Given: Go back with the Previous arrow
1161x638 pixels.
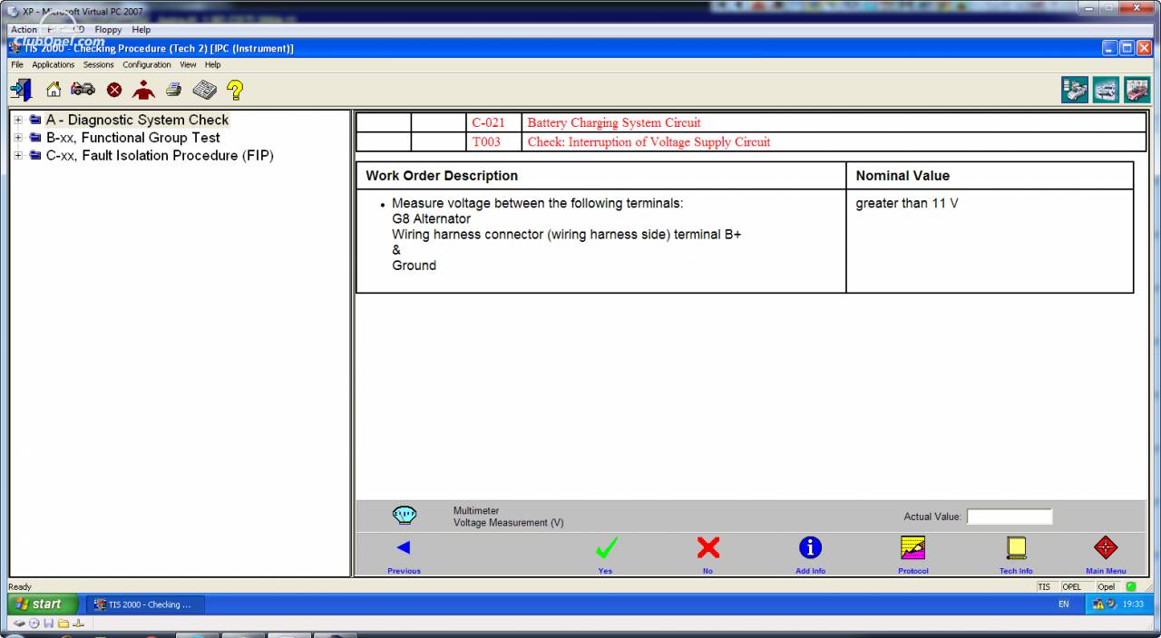Looking at the screenshot, I should tap(404, 547).
